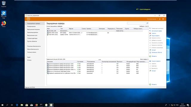Click red X Удалить for servers

(153, 33)
